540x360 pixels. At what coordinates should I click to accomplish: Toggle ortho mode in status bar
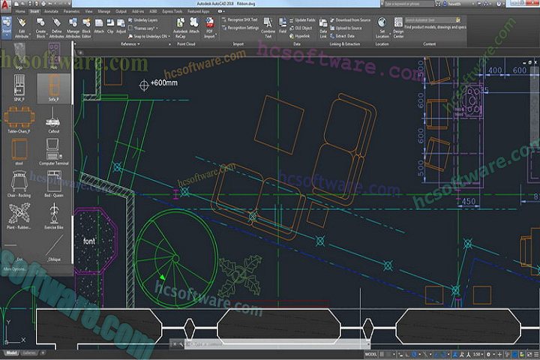[x=407, y=354]
